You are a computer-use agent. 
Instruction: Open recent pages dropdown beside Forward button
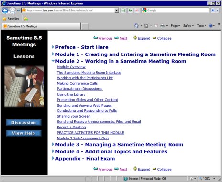tap(18, 11)
